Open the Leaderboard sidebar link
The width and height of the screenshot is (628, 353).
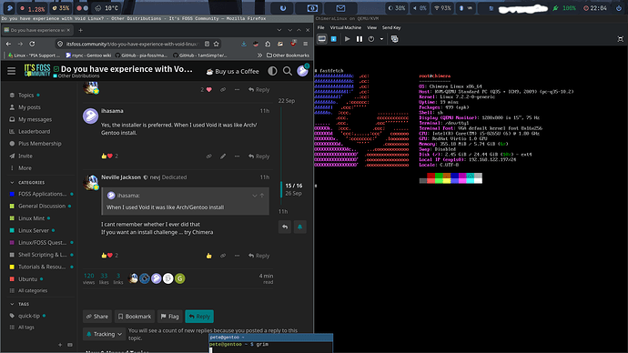point(34,131)
